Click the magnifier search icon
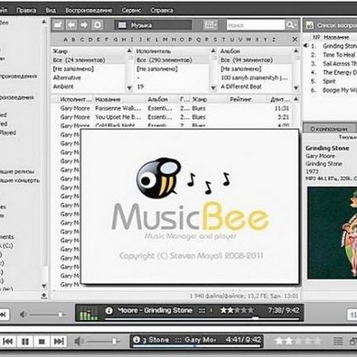 pyautogui.click(x=291, y=25)
